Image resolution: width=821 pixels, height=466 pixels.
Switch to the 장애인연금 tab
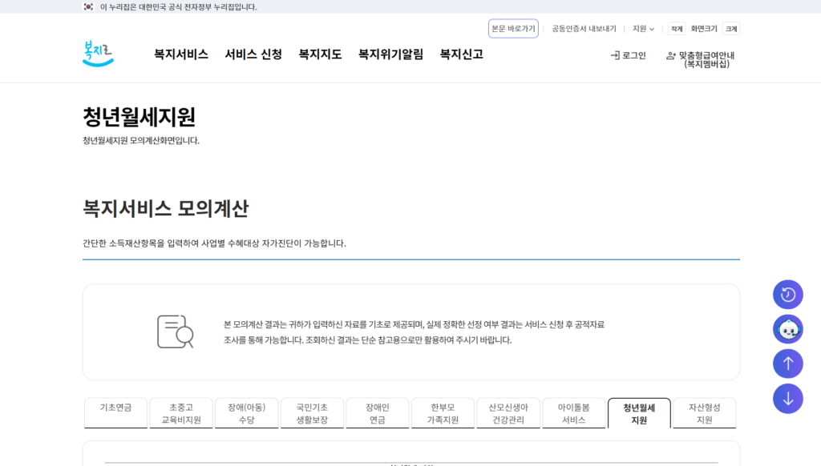point(377,412)
